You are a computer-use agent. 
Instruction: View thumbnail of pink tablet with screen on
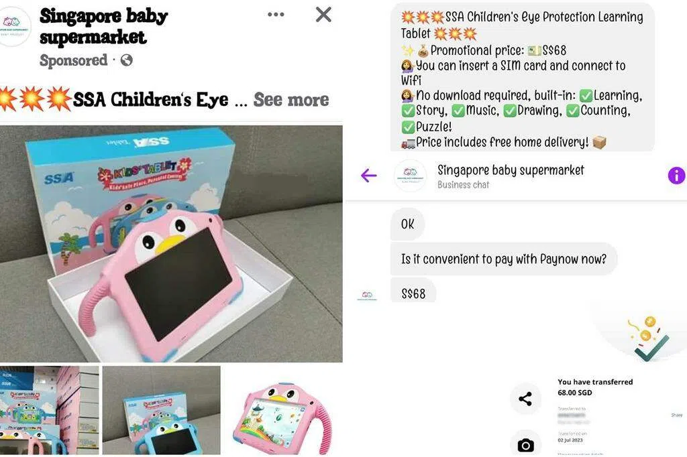tap(283, 410)
